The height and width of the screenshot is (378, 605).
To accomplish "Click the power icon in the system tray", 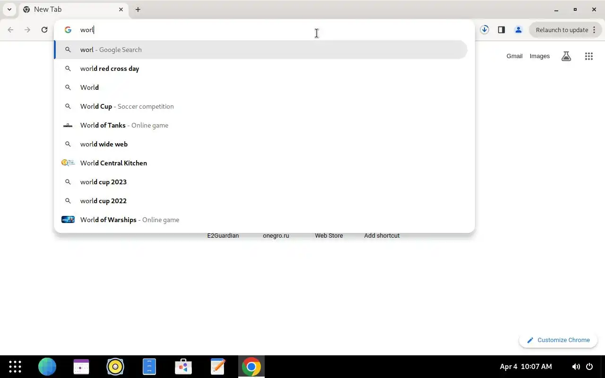I will click(x=589, y=367).
